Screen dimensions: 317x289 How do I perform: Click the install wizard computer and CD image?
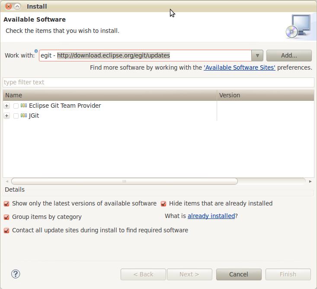pyautogui.click(x=298, y=26)
